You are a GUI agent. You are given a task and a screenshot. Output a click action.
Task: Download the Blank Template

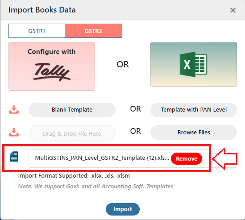click(x=72, y=110)
